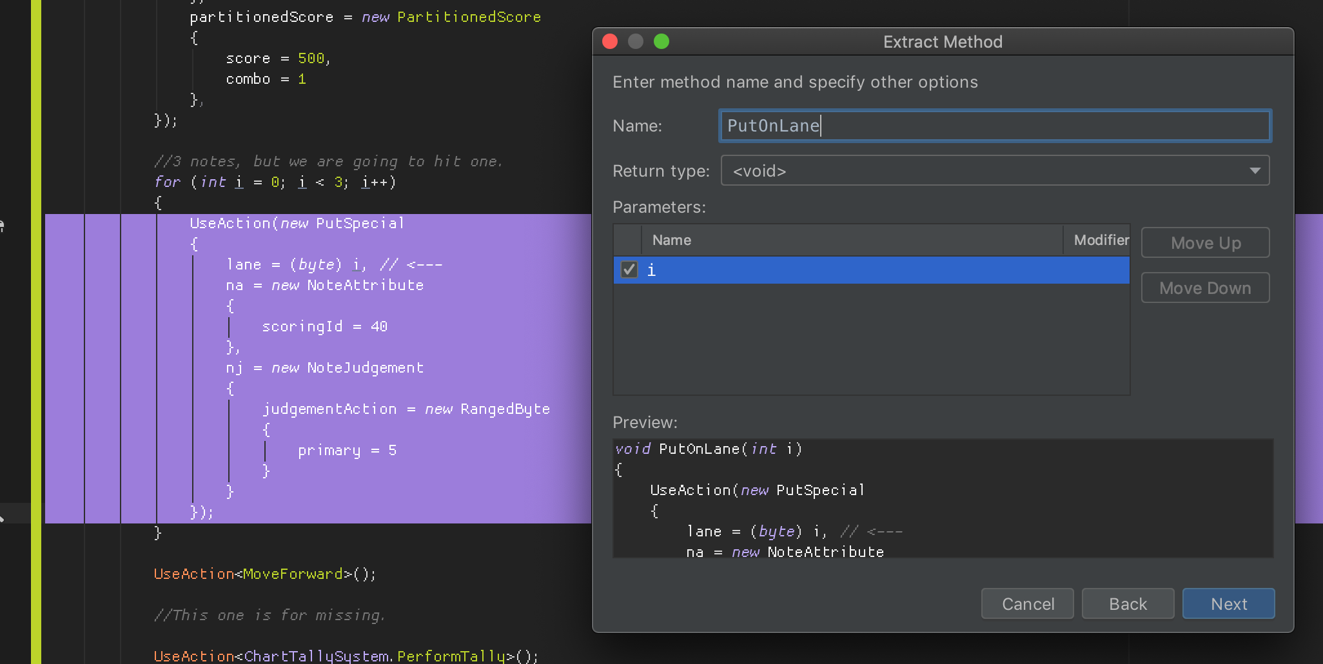
Task: Go Back in the Extract Method dialog
Action: pyautogui.click(x=1128, y=604)
